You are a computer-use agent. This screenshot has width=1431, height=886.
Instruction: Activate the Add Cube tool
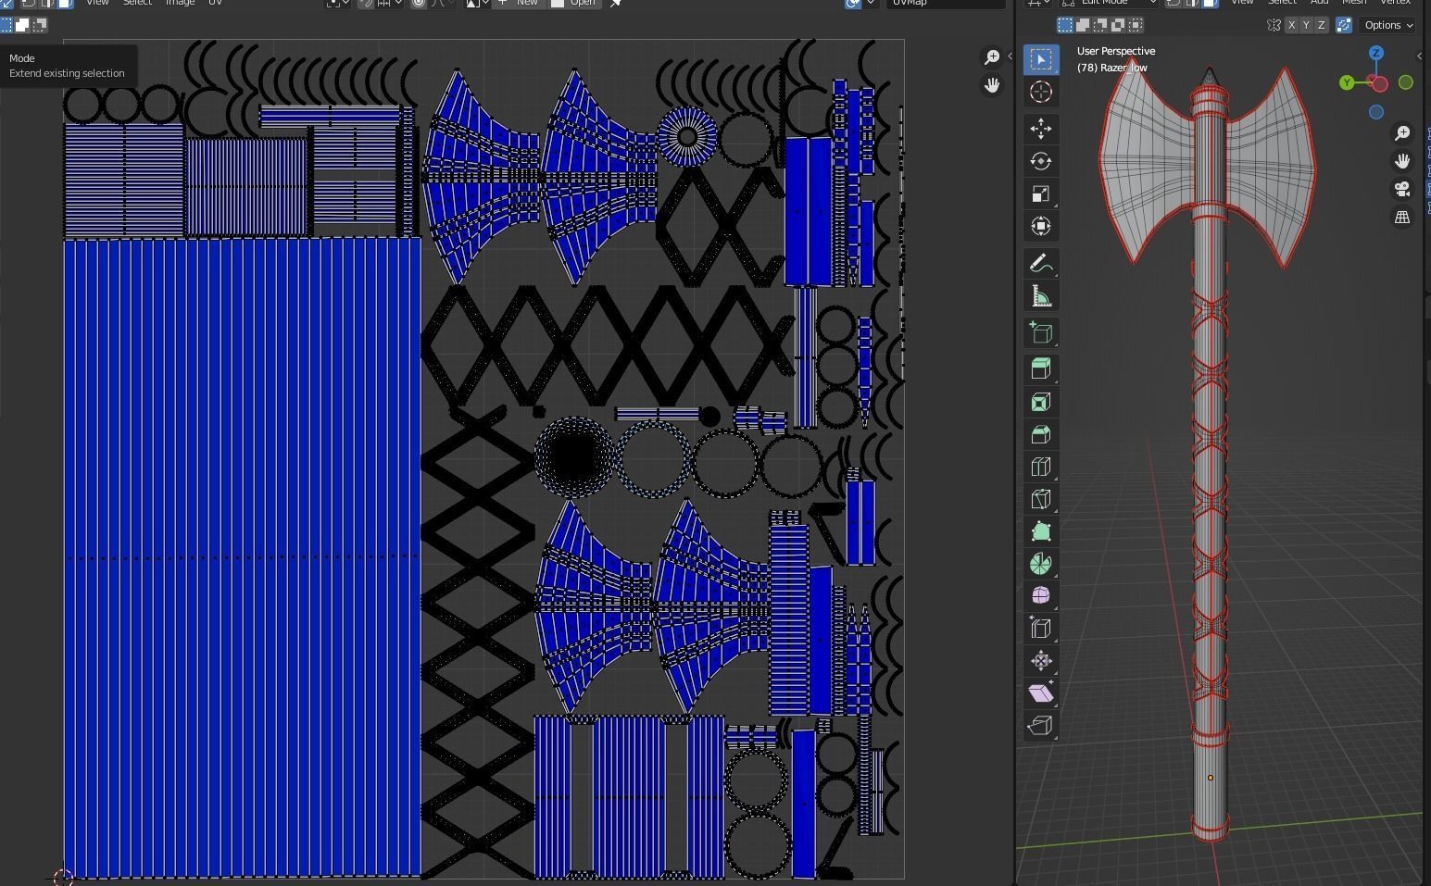(x=1041, y=333)
